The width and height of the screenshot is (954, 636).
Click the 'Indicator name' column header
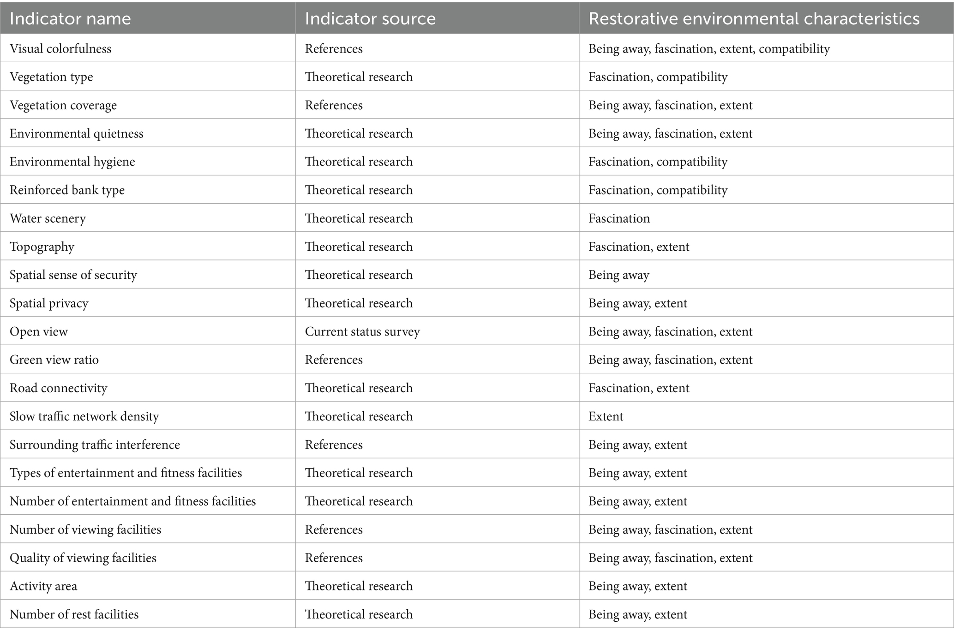pos(70,19)
